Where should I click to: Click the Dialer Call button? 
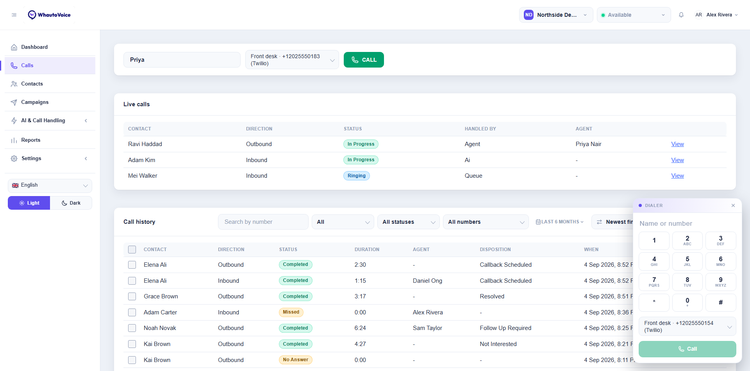pos(687,349)
